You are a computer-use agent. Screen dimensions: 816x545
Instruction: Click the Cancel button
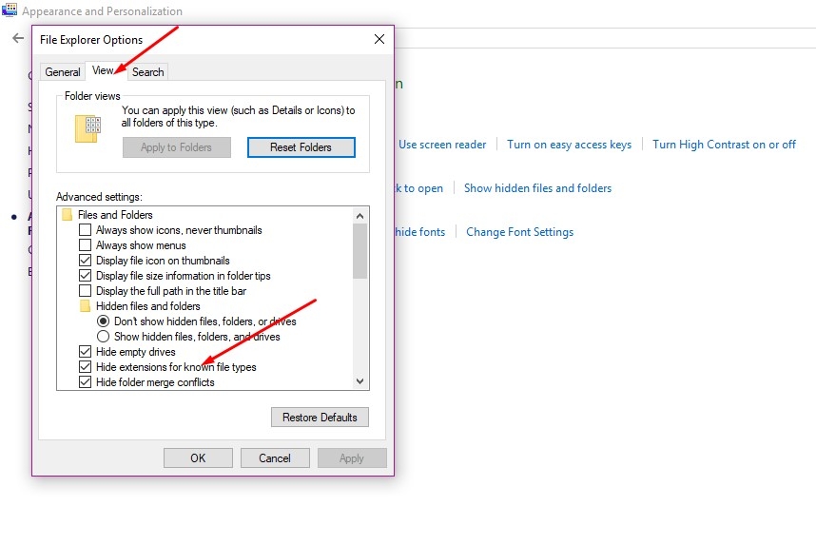pyautogui.click(x=275, y=458)
